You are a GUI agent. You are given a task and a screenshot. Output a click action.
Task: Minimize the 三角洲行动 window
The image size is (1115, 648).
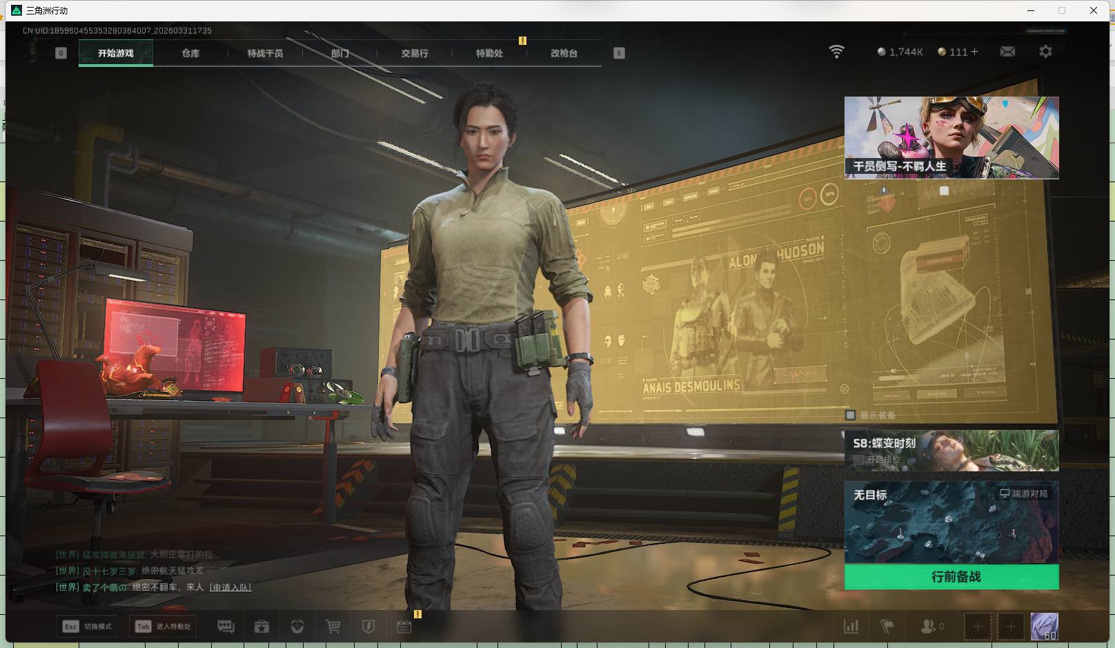[1031, 10]
